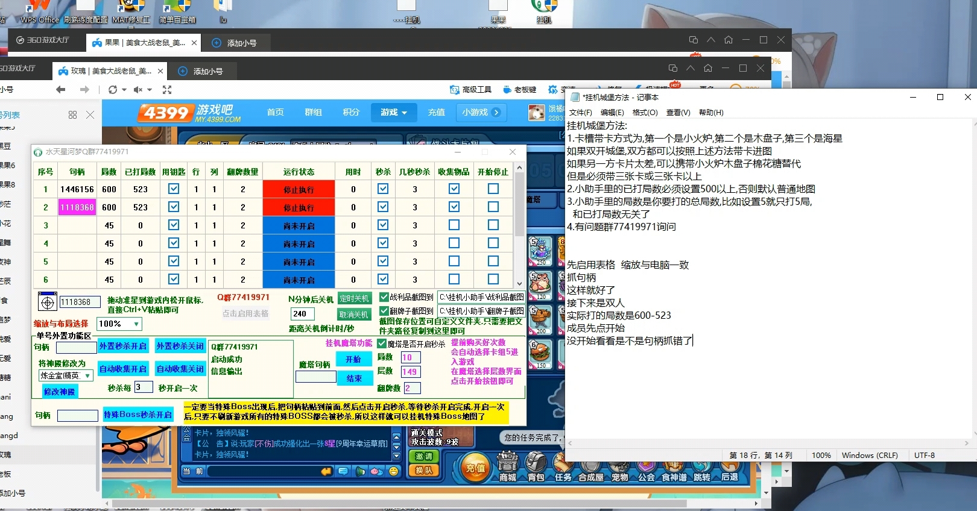Open the 100% zoom layout dropdown
The image size is (977, 511).
119,324
